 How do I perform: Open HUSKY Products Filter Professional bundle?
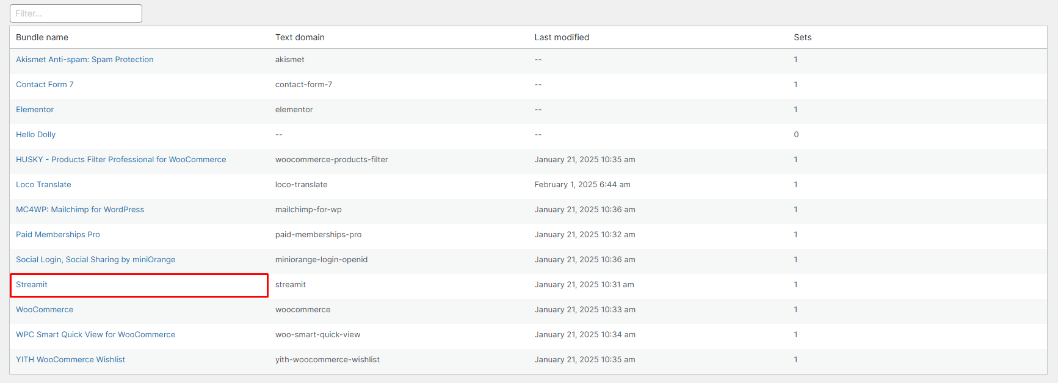point(121,159)
